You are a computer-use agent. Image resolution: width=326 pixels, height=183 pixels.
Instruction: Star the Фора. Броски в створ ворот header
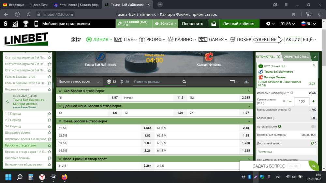tap(60, 159)
